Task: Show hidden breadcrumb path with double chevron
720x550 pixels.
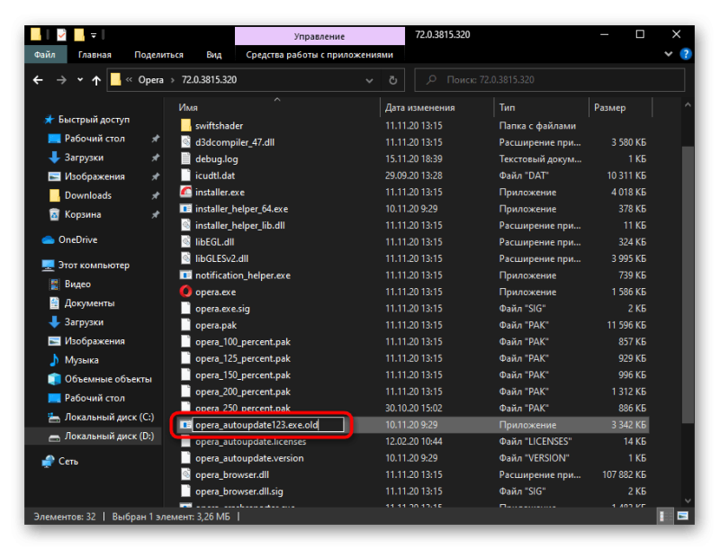Action: pos(129,80)
